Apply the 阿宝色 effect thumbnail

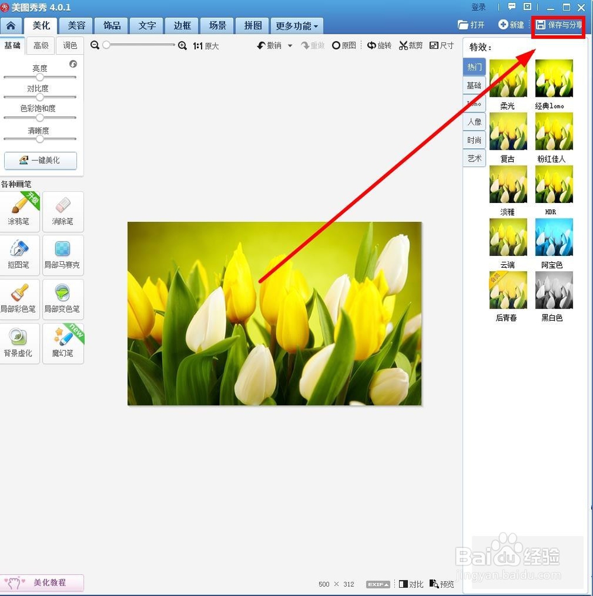pos(554,237)
